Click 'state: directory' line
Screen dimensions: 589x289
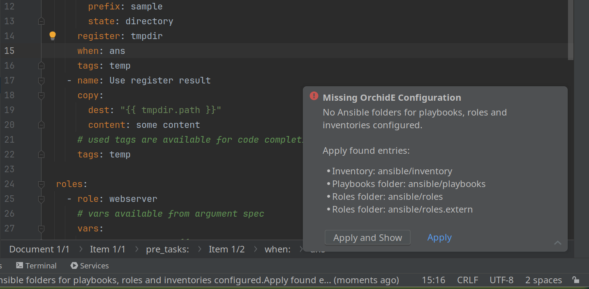131,21
